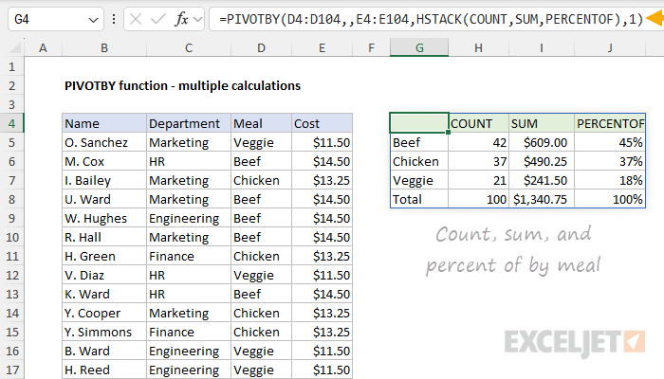
Task: Open Insert Function via the fx icon
Action: tap(182, 20)
